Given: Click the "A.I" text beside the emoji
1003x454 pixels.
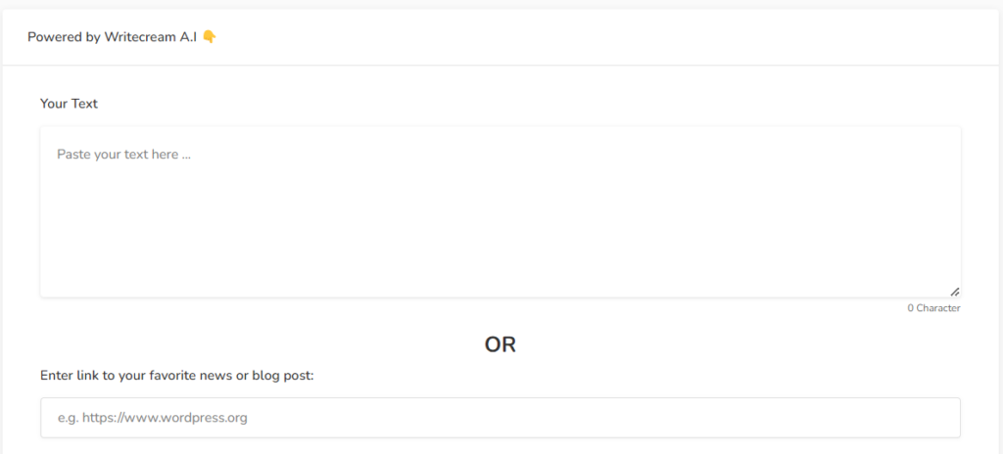Looking at the screenshot, I should pos(187,37).
